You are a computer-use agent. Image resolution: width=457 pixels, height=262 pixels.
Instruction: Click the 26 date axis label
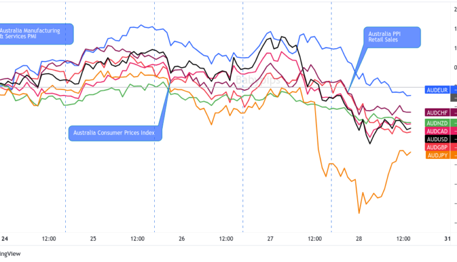pyautogui.click(x=182, y=238)
